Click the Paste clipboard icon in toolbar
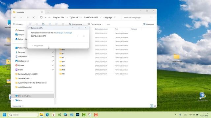This screenshot has height=118, width=211. 43,24
